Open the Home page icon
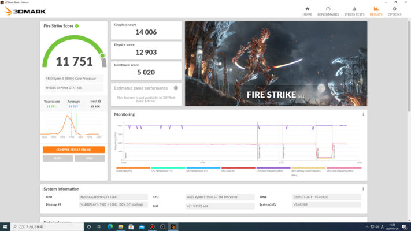The height and width of the screenshot is (231, 411). click(x=307, y=12)
